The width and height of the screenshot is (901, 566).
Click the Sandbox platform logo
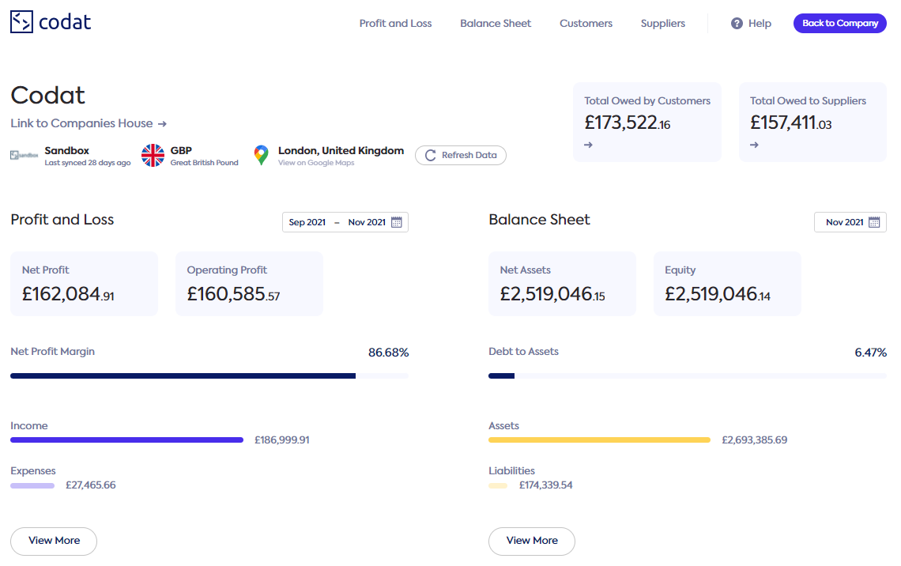pos(25,156)
